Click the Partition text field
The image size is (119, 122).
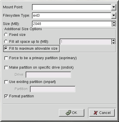point(53,89)
